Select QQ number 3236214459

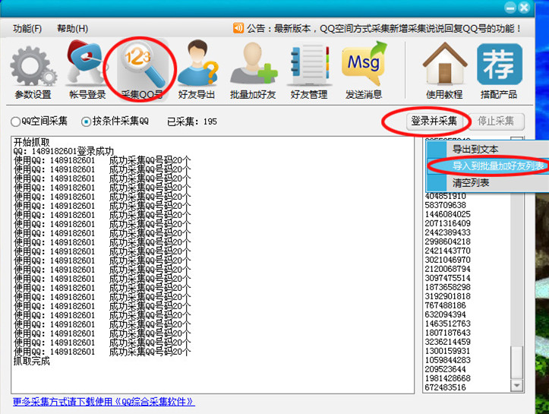[447, 342]
